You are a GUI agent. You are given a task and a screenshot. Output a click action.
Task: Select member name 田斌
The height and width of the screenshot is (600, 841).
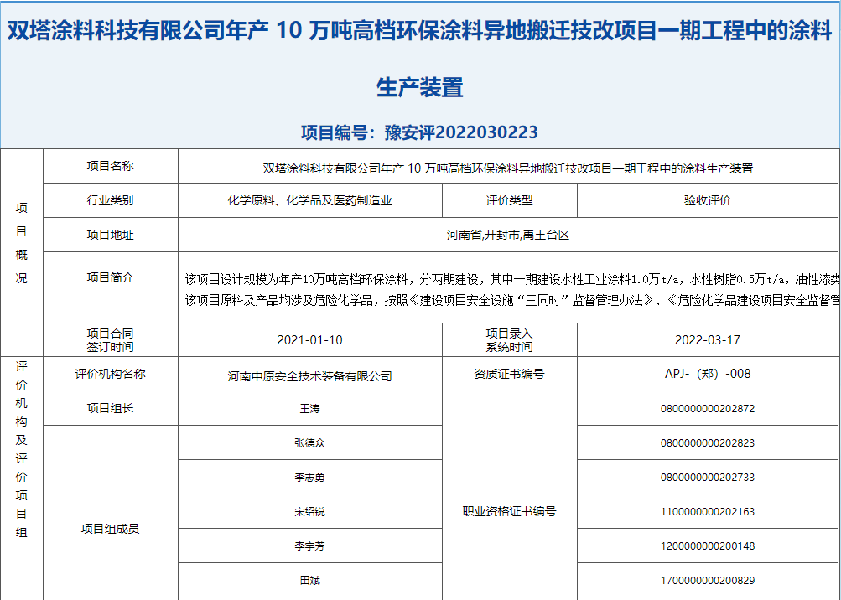tap(310, 580)
